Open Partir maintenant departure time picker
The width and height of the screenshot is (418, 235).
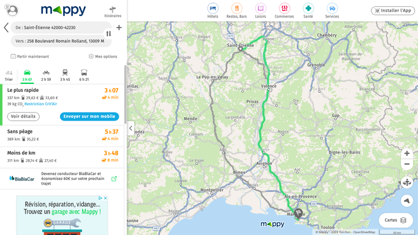[x=29, y=56]
